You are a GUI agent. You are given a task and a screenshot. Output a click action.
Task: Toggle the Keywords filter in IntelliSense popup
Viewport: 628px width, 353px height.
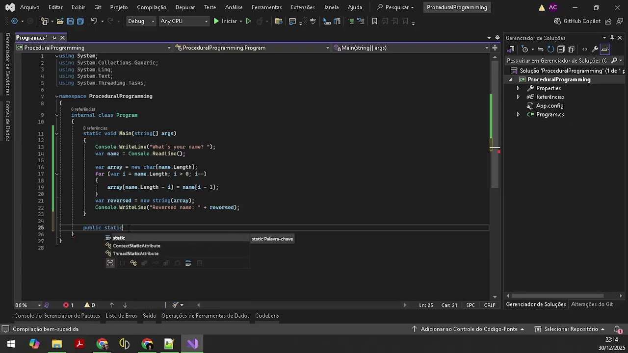pos(188,263)
